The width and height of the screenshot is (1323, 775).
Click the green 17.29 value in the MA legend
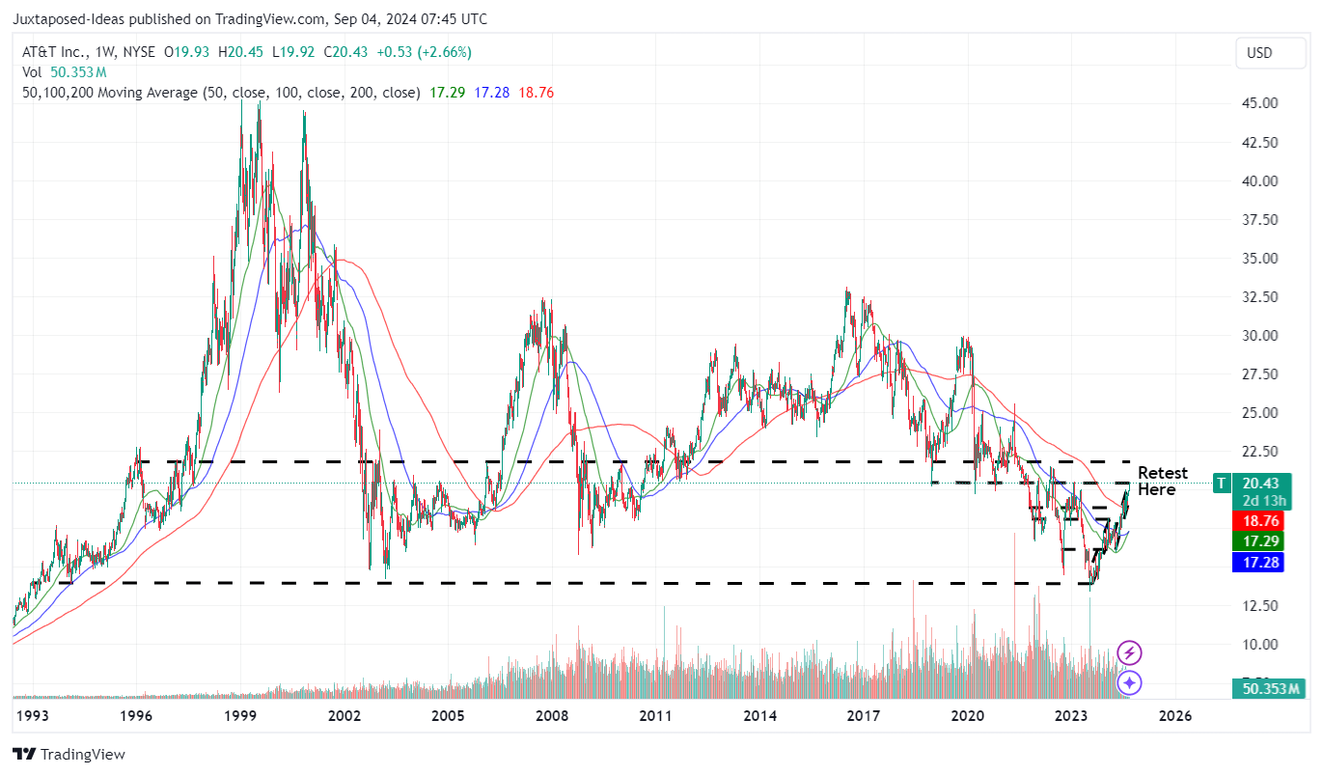click(x=447, y=93)
